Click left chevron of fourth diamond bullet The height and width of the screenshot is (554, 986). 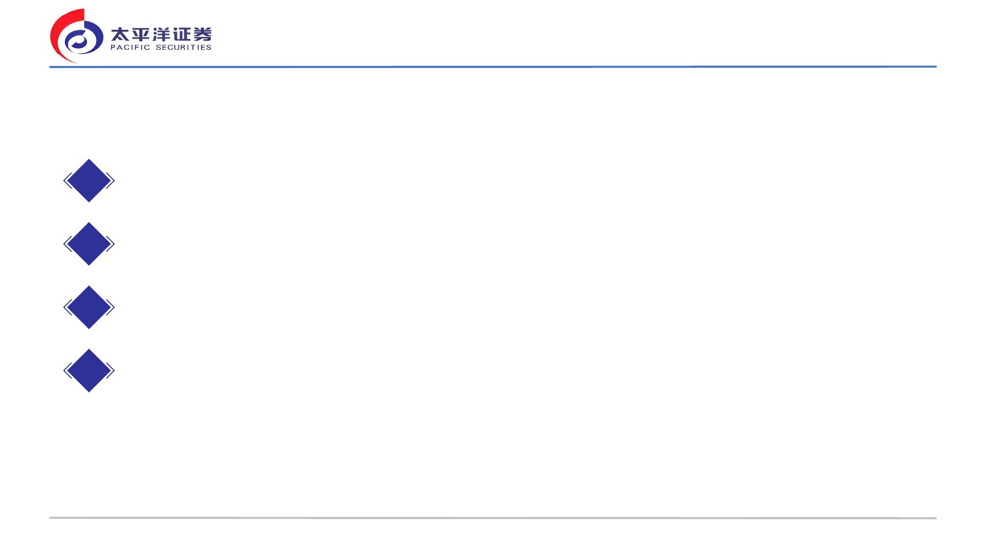[67, 370]
